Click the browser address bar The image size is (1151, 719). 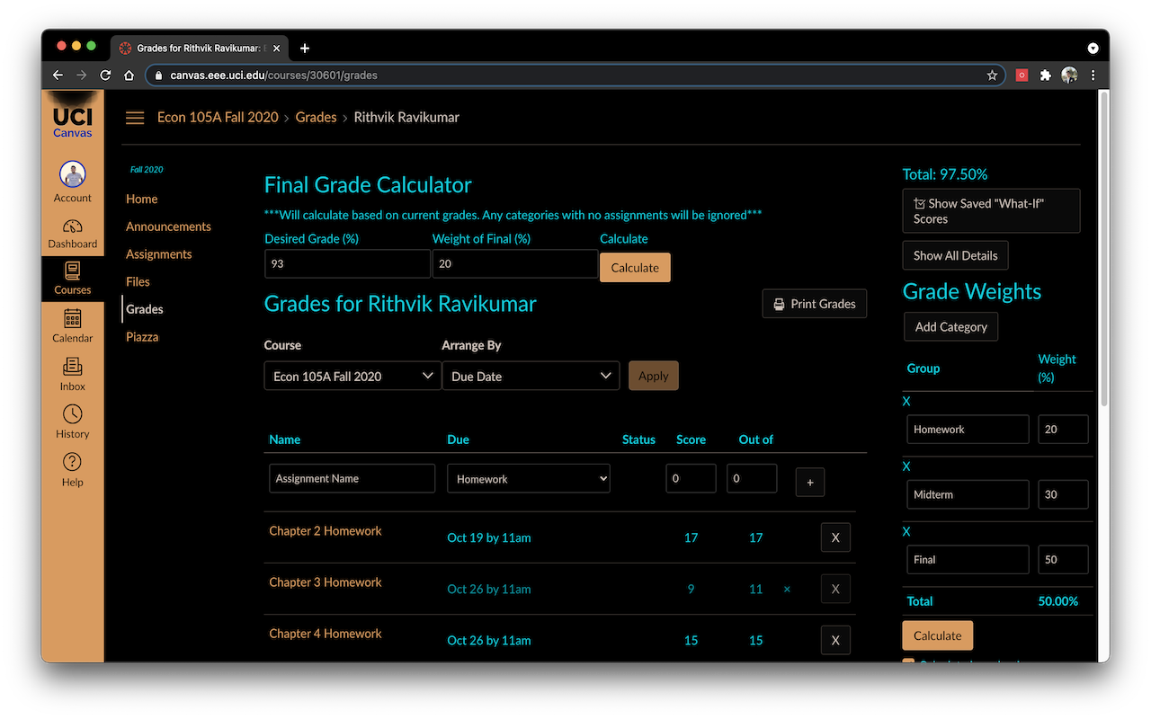tap(575, 75)
